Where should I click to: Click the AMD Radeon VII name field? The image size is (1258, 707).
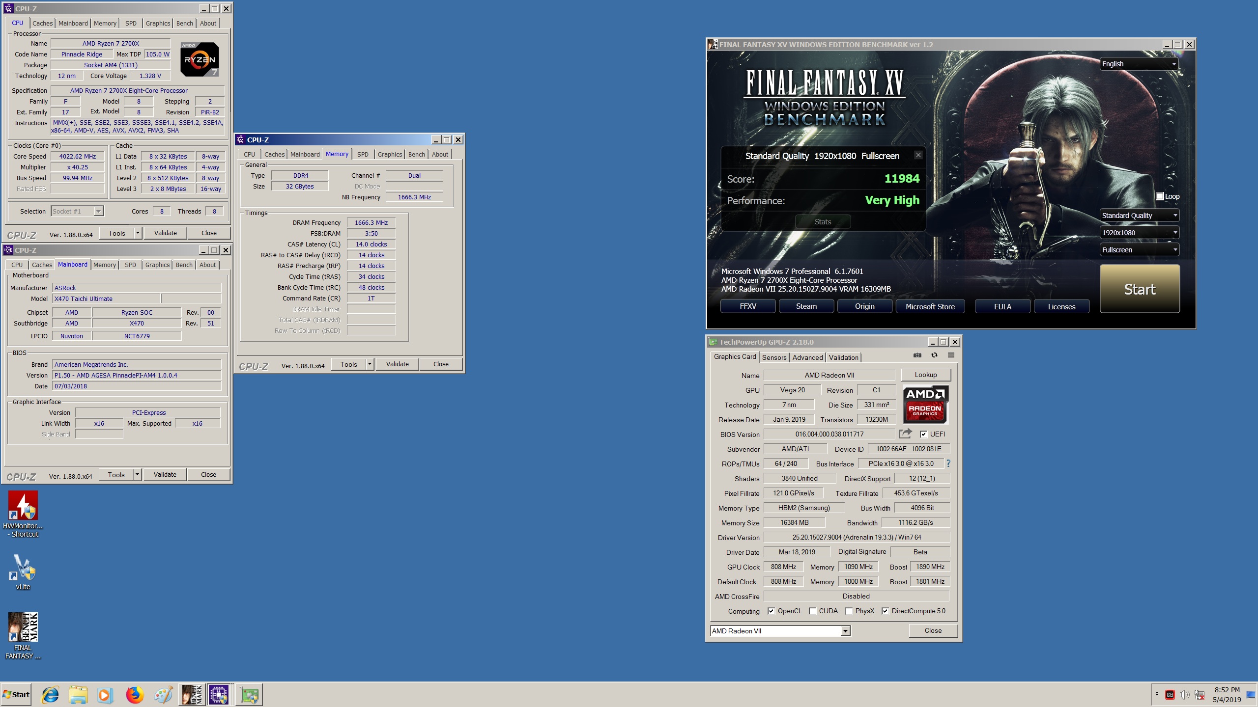(x=829, y=375)
